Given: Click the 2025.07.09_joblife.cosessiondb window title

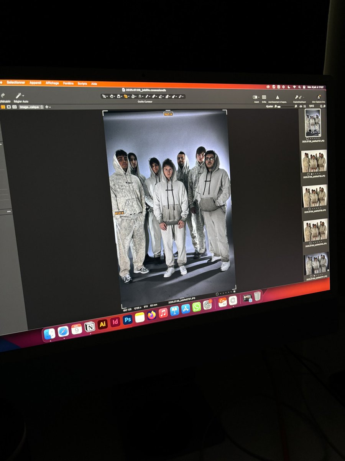Looking at the screenshot, I should [x=146, y=90].
